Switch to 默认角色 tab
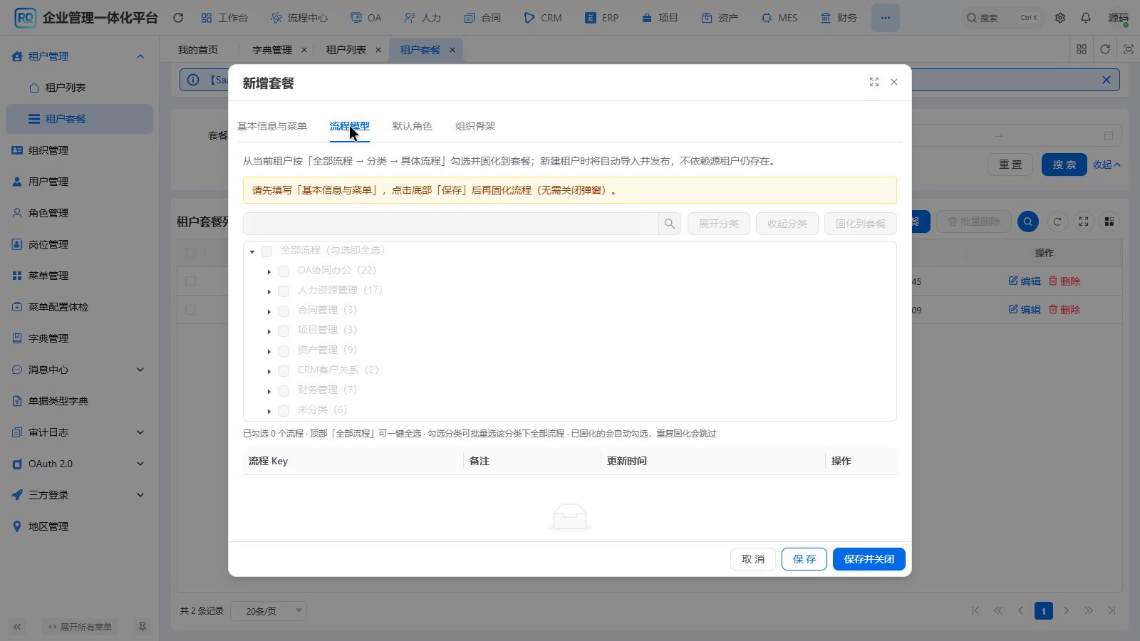 coord(412,126)
